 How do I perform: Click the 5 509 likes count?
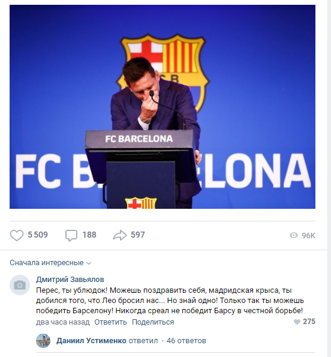coord(38,235)
